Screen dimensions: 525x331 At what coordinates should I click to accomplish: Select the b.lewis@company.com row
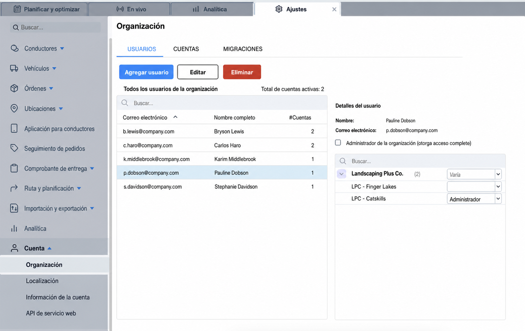[222, 131]
